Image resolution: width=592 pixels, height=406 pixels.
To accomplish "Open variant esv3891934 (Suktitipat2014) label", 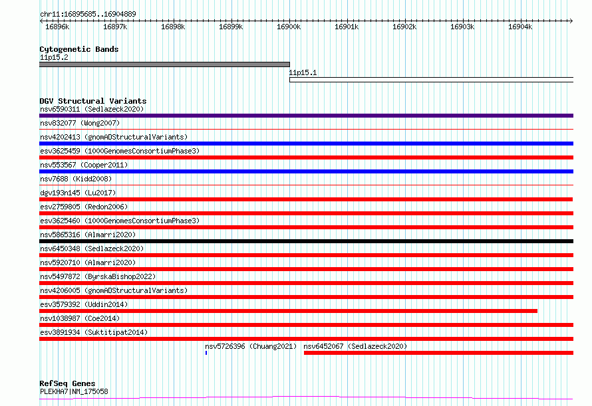I will coord(94,332).
